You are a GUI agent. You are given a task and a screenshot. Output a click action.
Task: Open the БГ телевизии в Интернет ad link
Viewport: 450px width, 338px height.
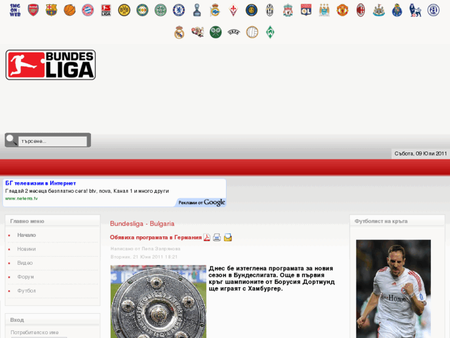[40, 183]
